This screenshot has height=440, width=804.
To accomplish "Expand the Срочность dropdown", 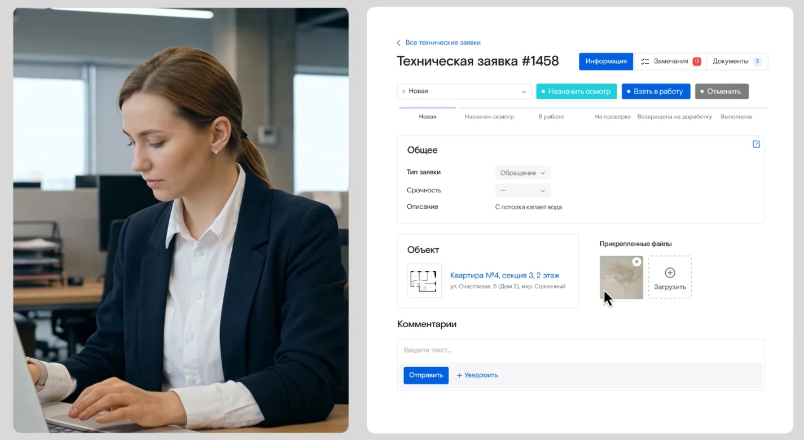I will 522,191.
